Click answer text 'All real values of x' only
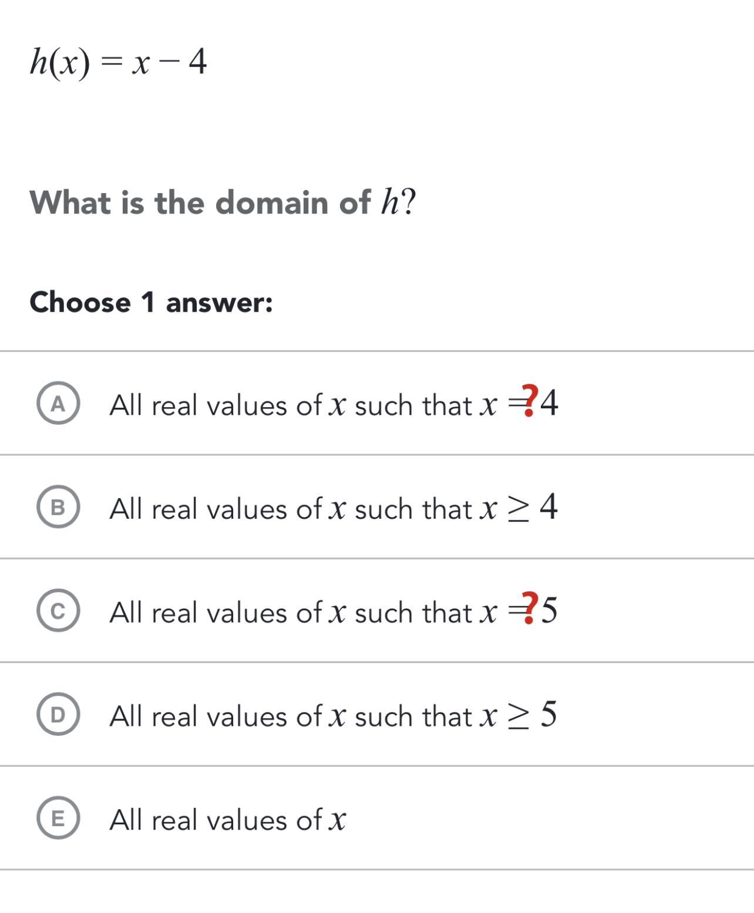754x913 pixels. tap(228, 819)
